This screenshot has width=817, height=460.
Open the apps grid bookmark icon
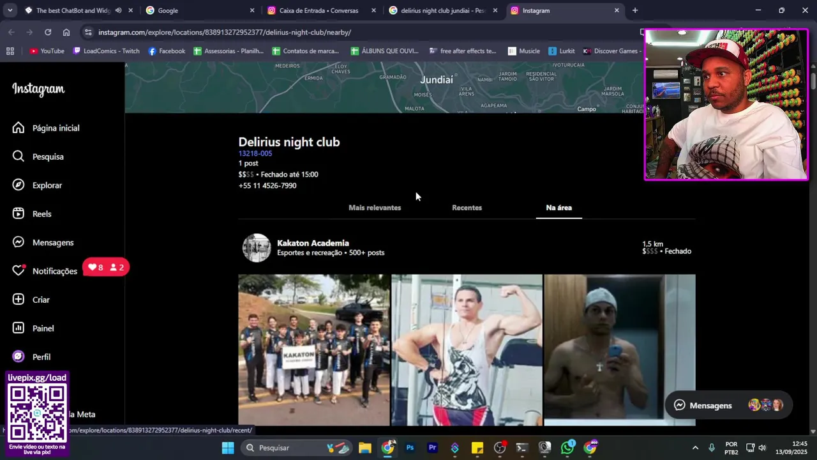click(10, 51)
